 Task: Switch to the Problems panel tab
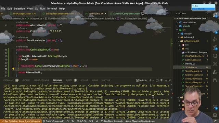click(x=11, y=80)
